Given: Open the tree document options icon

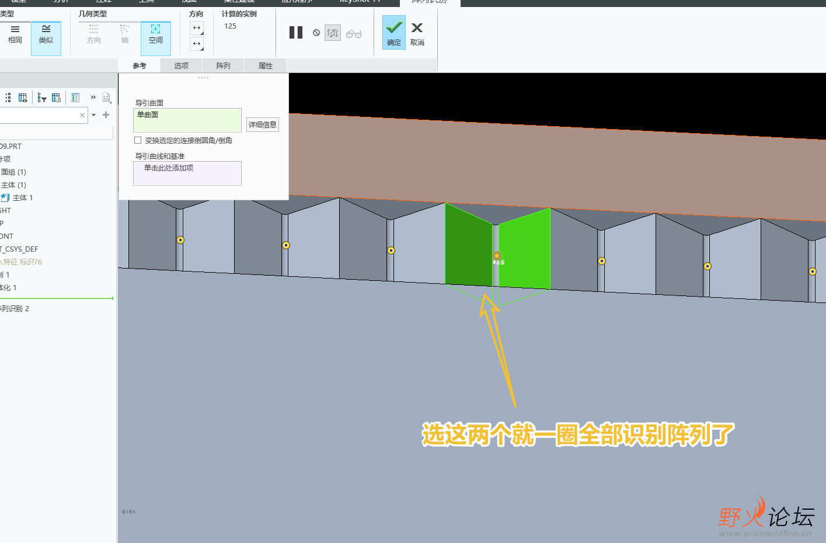Looking at the screenshot, I should pyautogui.click(x=106, y=98).
